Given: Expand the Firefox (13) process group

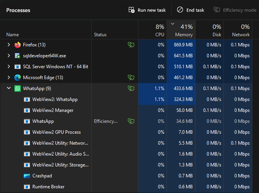Looking at the screenshot, I should click(9, 45).
